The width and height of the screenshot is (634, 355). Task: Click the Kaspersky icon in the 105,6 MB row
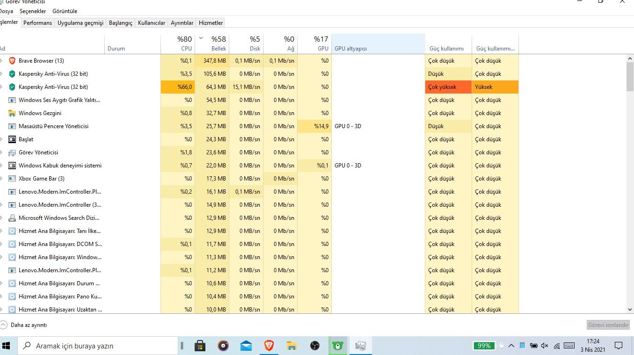coord(12,74)
